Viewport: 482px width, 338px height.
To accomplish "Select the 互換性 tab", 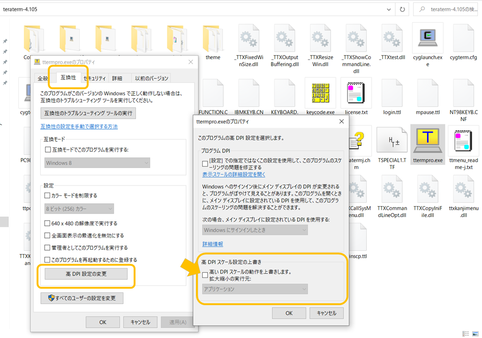I will pyautogui.click(x=68, y=77).
